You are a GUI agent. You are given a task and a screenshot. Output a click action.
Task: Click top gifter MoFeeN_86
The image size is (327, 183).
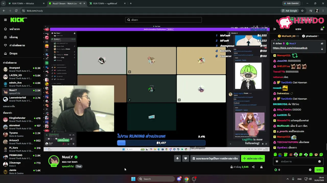(288, 36)
